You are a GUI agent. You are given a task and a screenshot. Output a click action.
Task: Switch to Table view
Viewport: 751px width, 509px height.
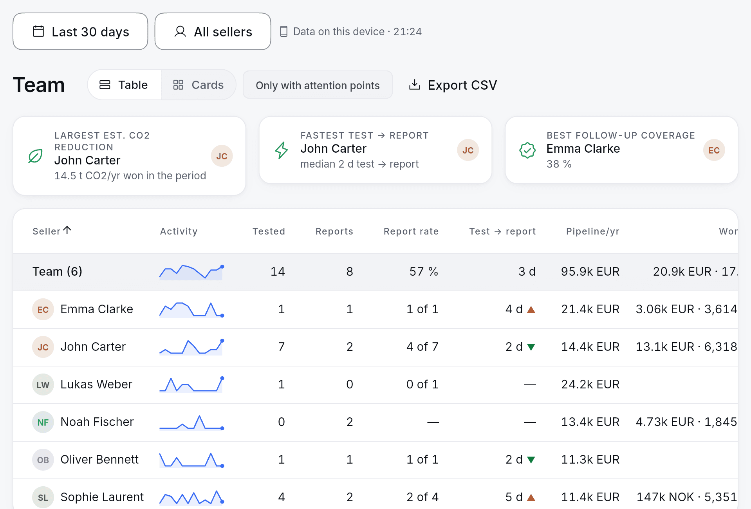click(x=125, y=85)
